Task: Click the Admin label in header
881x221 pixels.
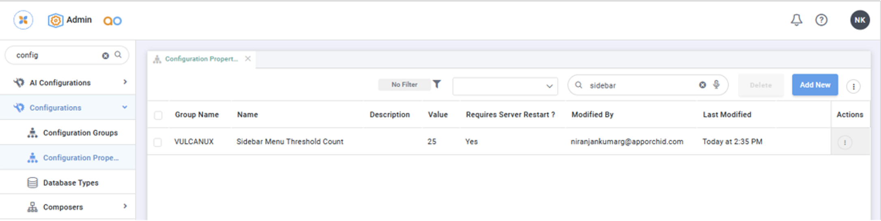Action: (x=79, y=20)
